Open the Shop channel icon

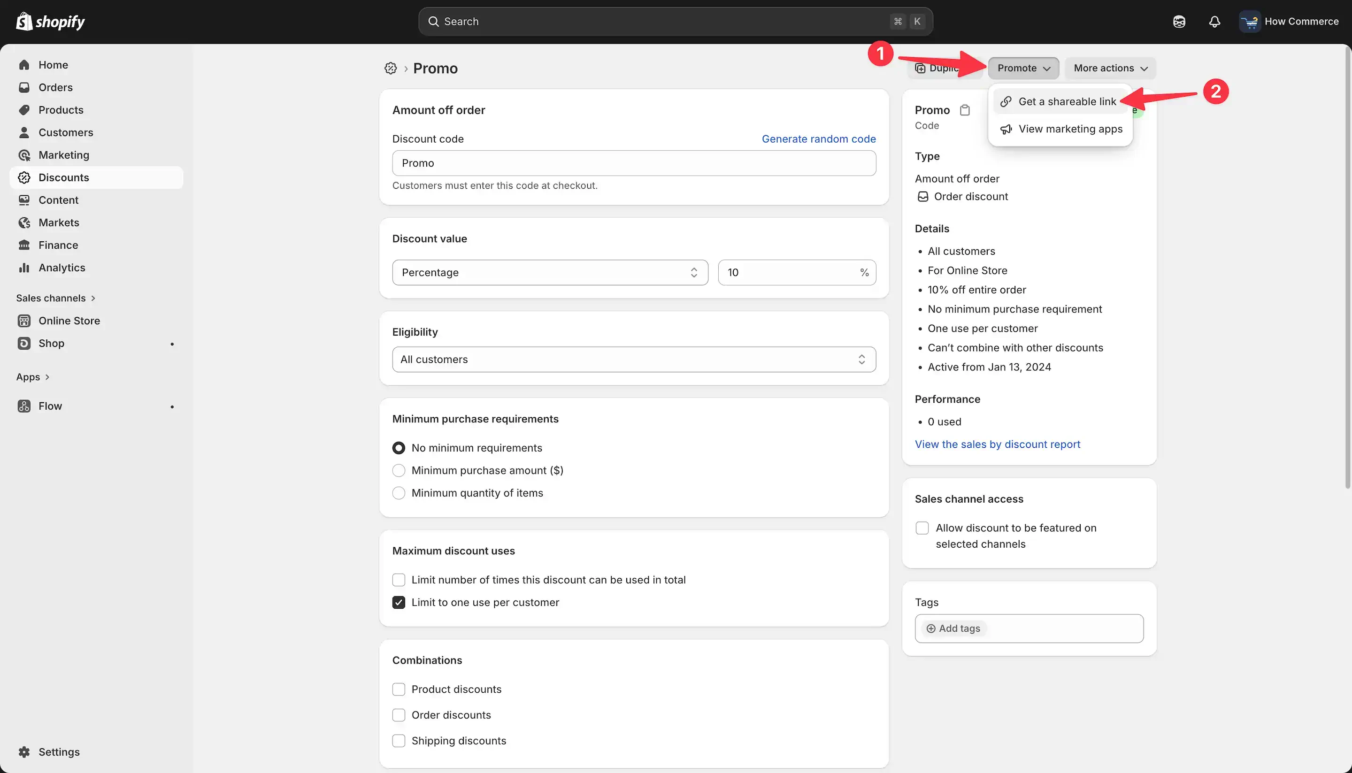(24, 344)
